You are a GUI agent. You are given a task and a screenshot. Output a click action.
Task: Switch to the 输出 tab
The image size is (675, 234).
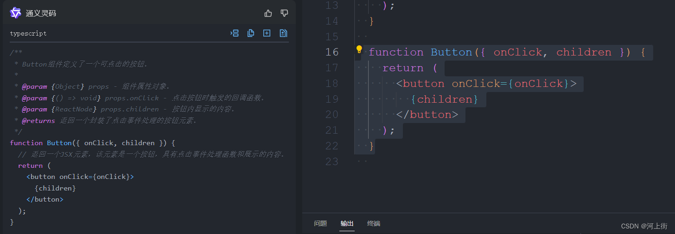point(347,223)
